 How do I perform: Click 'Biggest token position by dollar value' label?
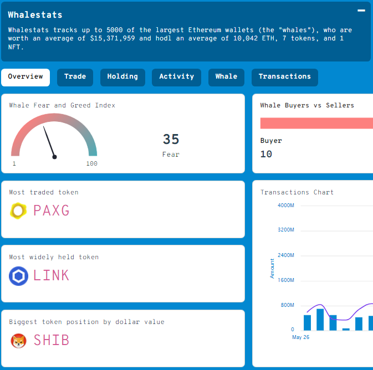pyautogui.click(x=86, y=322)
